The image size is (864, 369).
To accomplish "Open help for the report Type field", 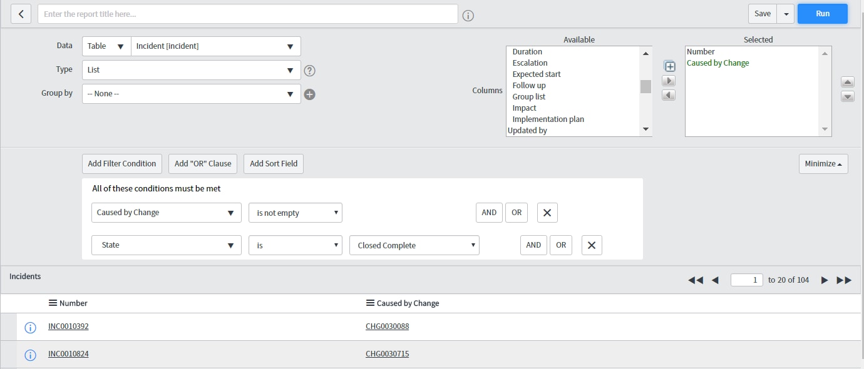I will 309,71.
